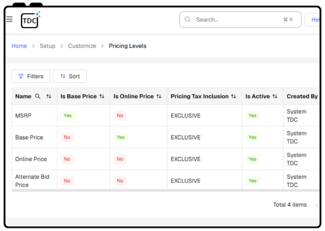Click EXCLUSIVE in the Online Price row
Image resolution: width=325 pixels, height=231 pixels.
pyautogui.click(x=185, y=159)
